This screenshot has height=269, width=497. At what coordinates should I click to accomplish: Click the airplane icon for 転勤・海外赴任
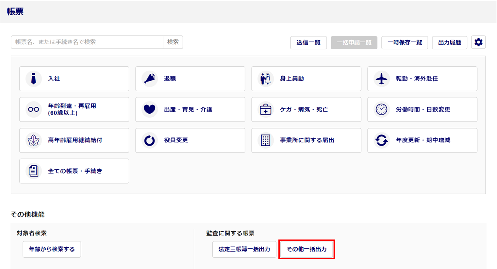(x=382, y=79)
